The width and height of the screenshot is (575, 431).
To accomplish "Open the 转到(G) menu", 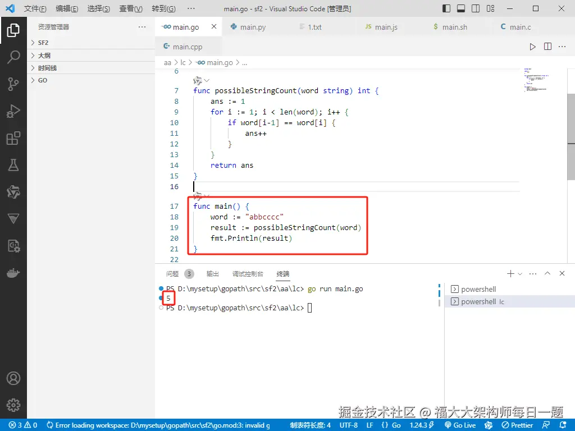I will coord(163,8).
